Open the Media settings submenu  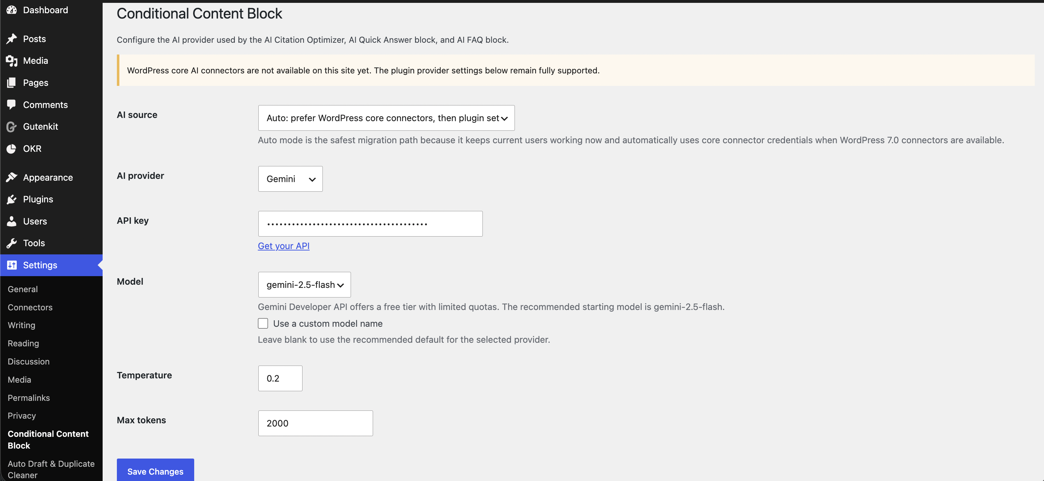click(x=20, y=379)
